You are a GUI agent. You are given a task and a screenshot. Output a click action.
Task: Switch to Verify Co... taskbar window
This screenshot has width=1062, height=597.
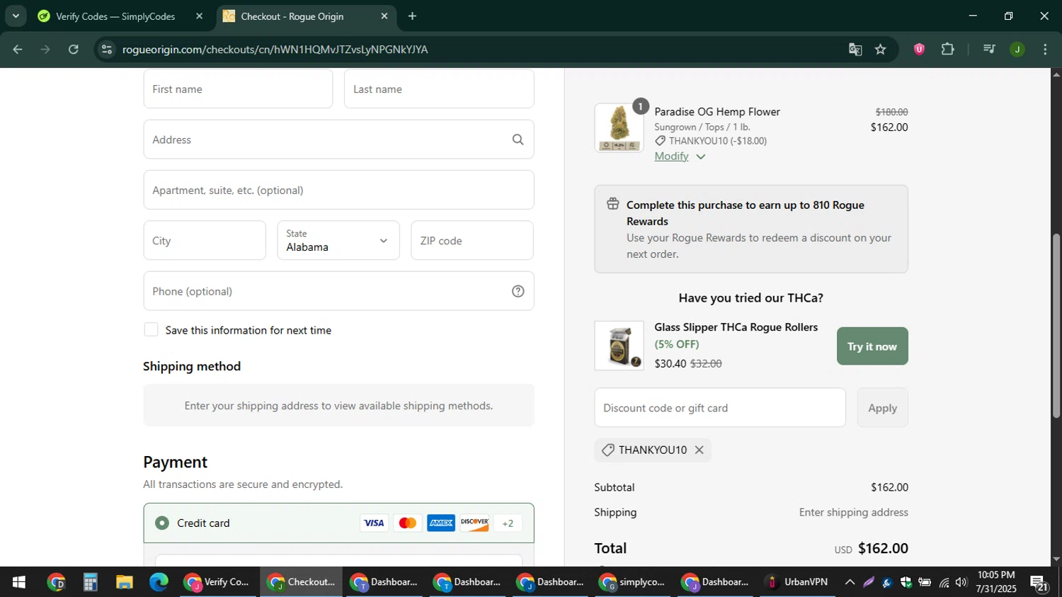(218, 582)
